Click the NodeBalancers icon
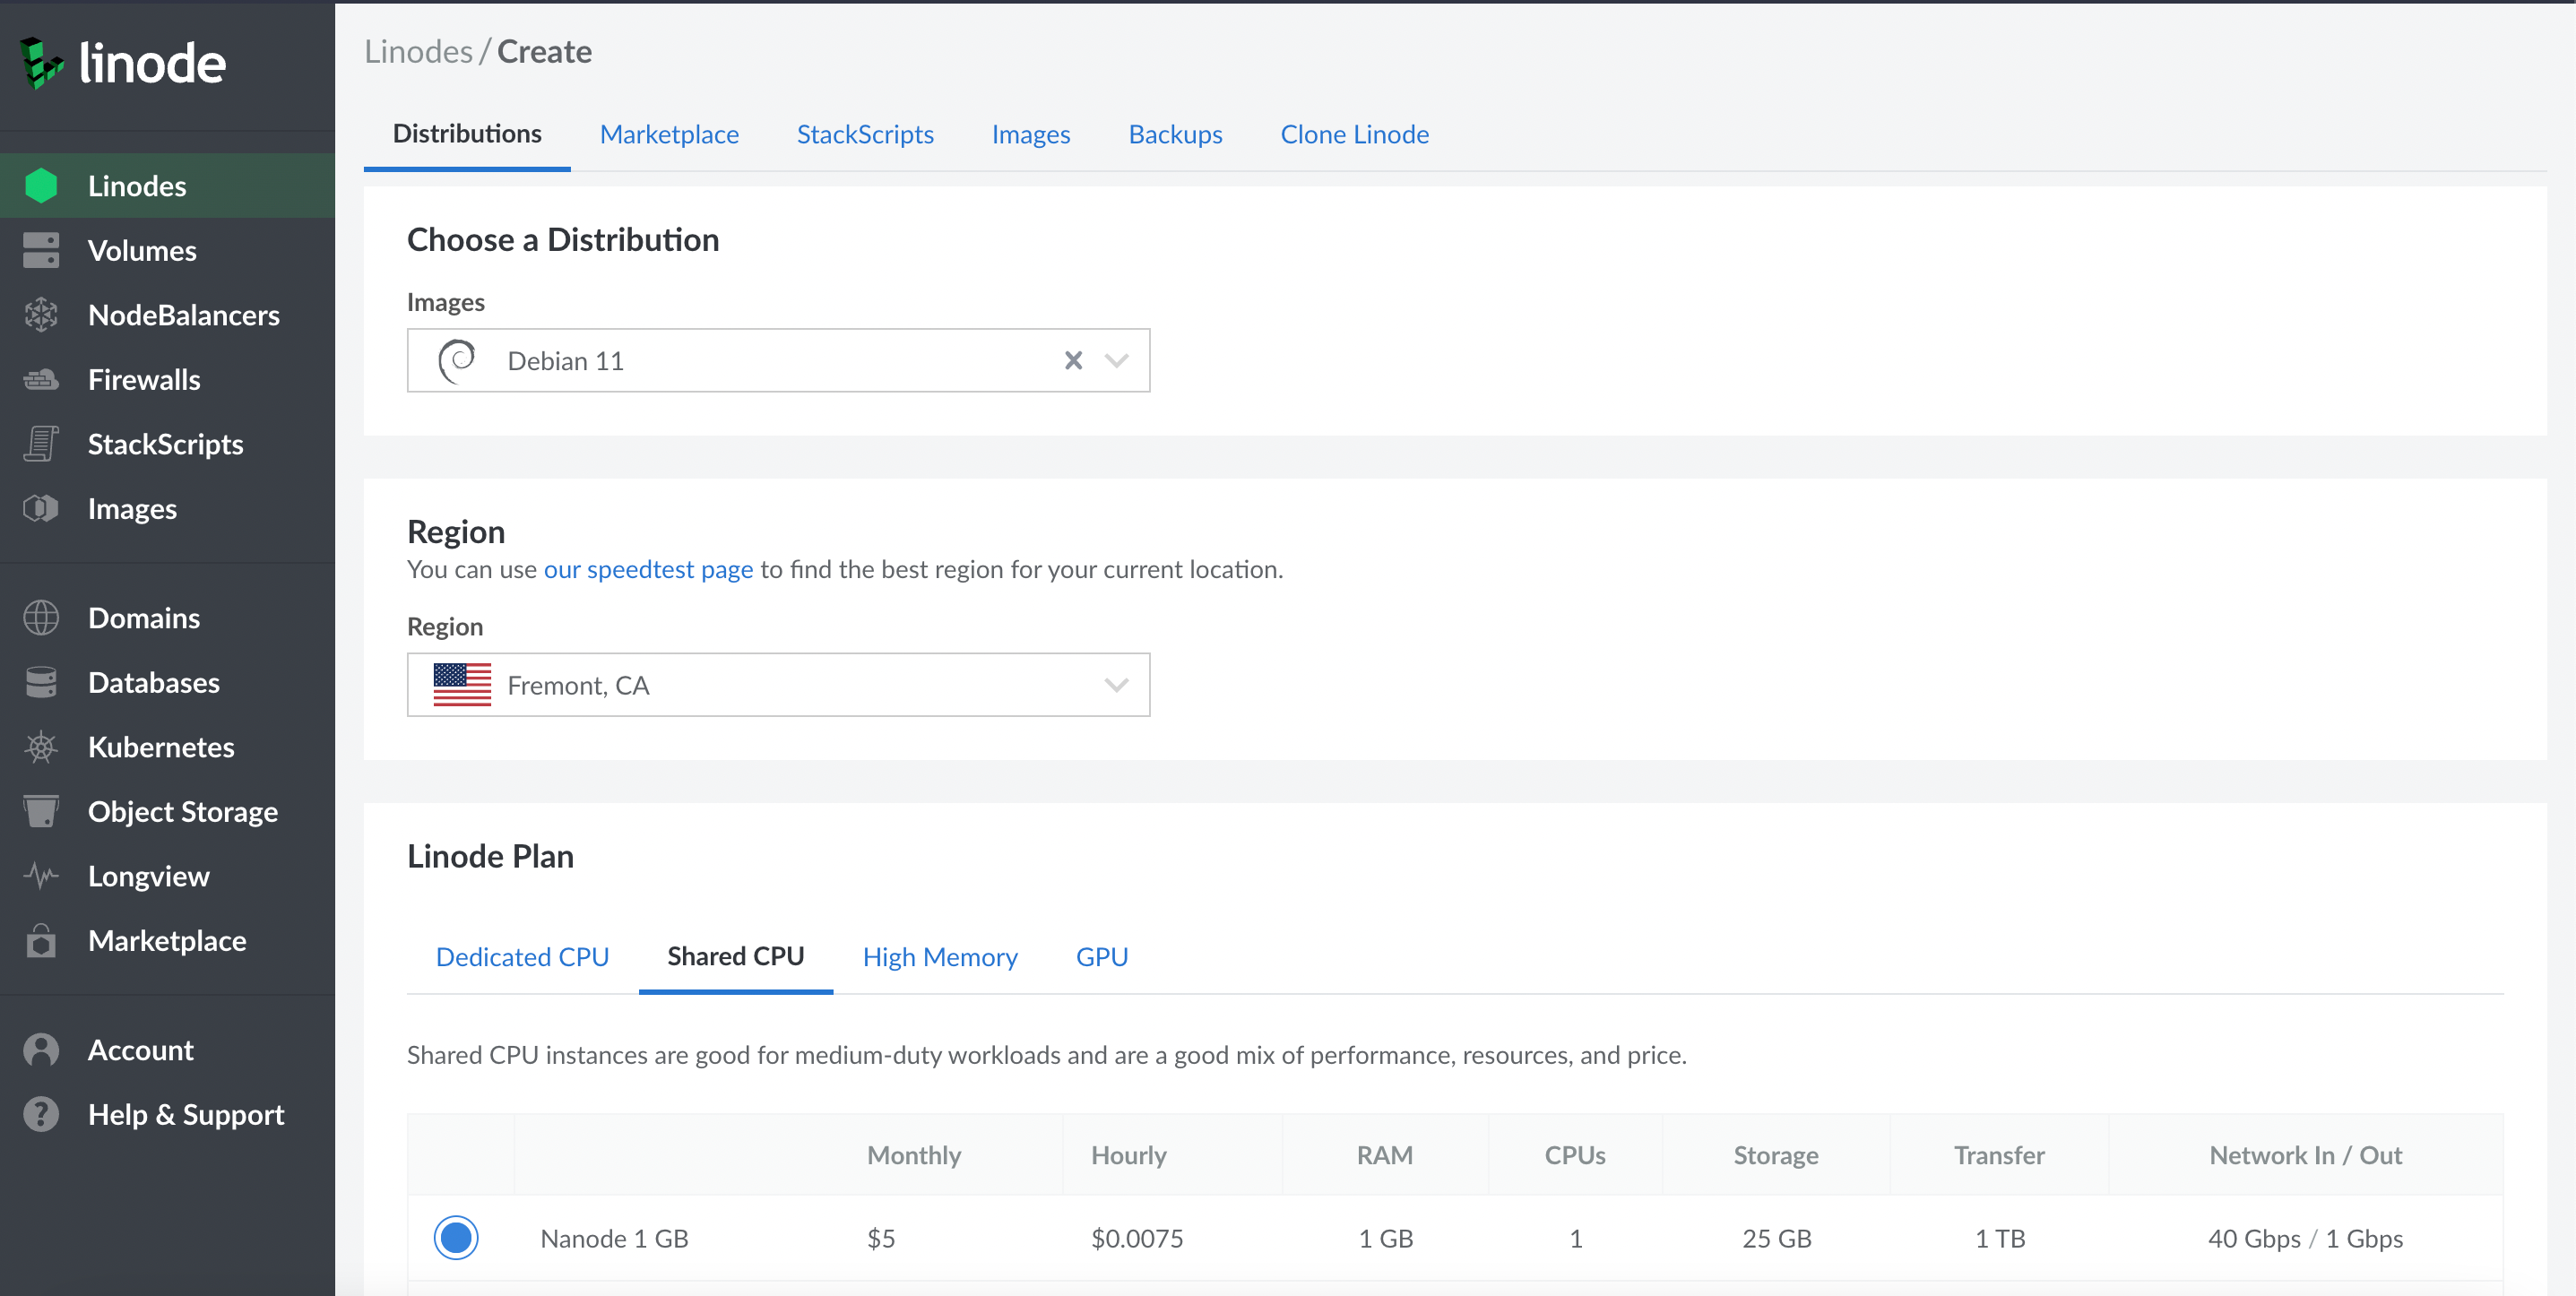The height and width of the screenshot is (1296, 2576). (x=41, y=315)
